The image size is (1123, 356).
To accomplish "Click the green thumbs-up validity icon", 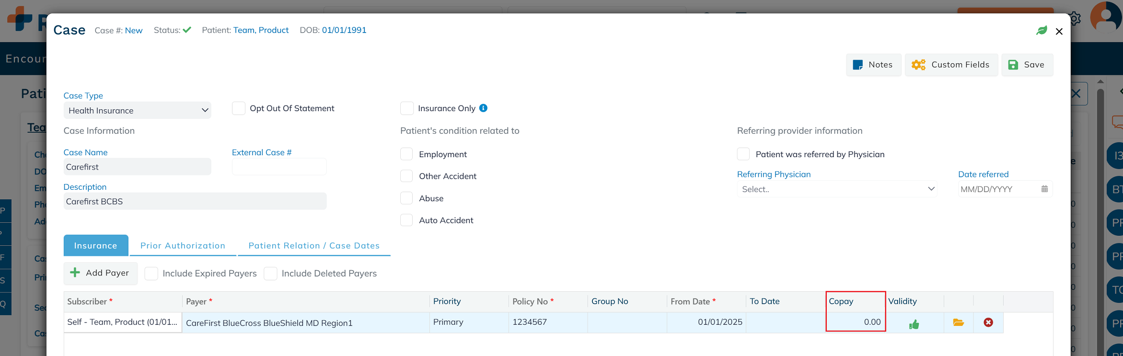I will 914,324.
